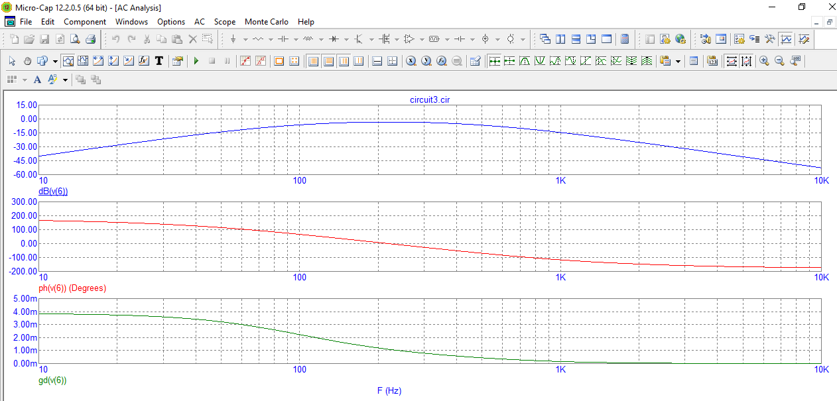
Task: Click the dB(v(6)) plot label
Action: pyautogui.click(x=53, y=192)
